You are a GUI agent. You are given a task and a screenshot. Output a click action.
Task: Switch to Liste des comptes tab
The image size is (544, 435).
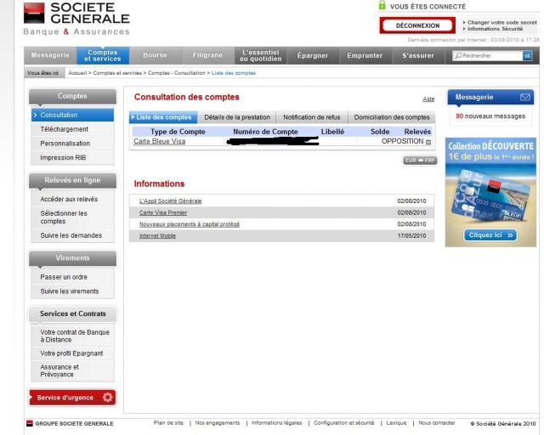point(163,117)
